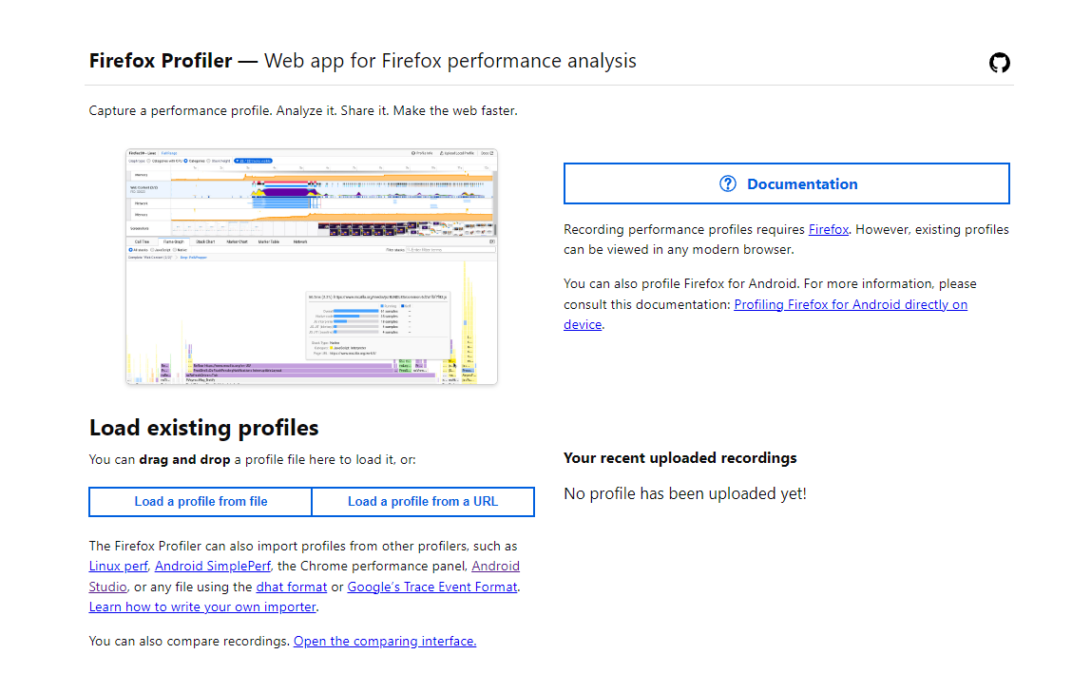The width and height of the screenshot is (1072, 674).
Task: Click Learn how to write your own importer
Action: [202, 607]
